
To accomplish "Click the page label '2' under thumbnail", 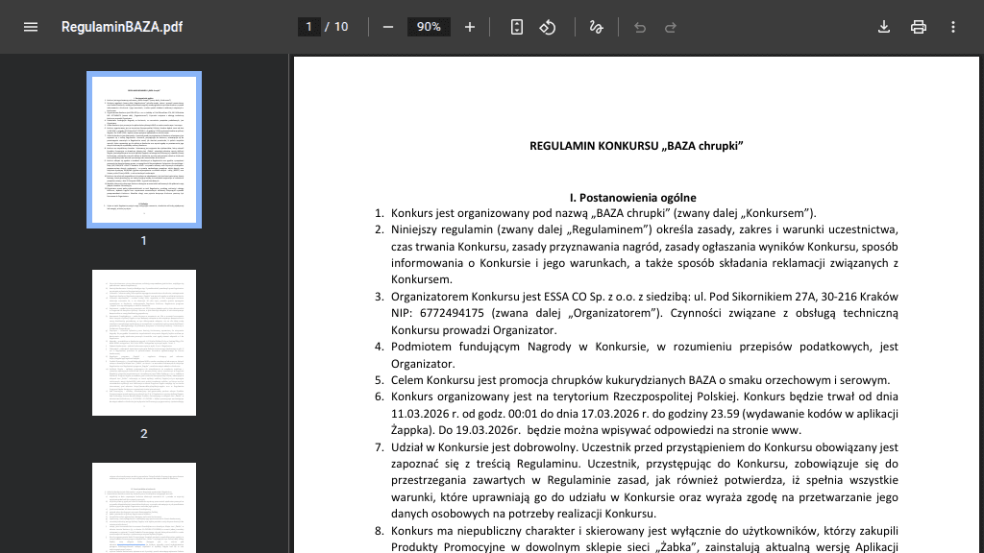I will click(144, 434).
